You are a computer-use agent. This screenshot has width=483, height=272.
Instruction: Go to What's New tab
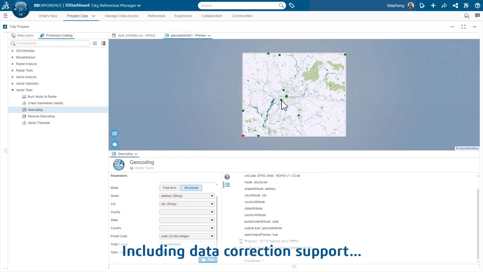coord(48,16)
